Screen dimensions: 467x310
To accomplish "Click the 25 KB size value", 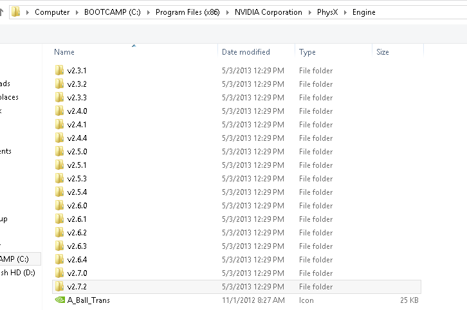I will [x=409, y=300].
